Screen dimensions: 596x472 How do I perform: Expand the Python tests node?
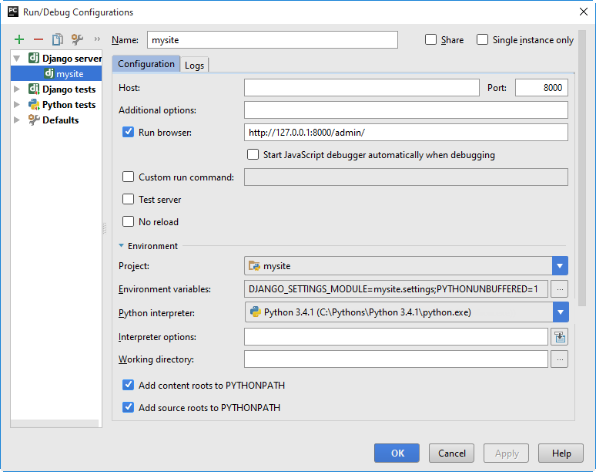click(x=17, y=104)
